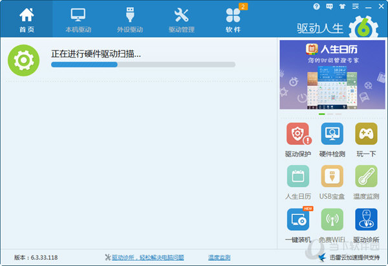Image resolution: width=388 pixels, height=266 pixels.
Task: Select the first green banner page indicator
Action: [321, 114]
